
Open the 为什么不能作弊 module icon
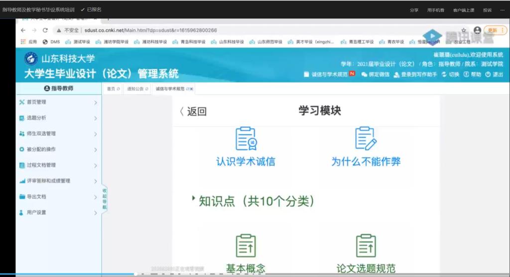366,139
